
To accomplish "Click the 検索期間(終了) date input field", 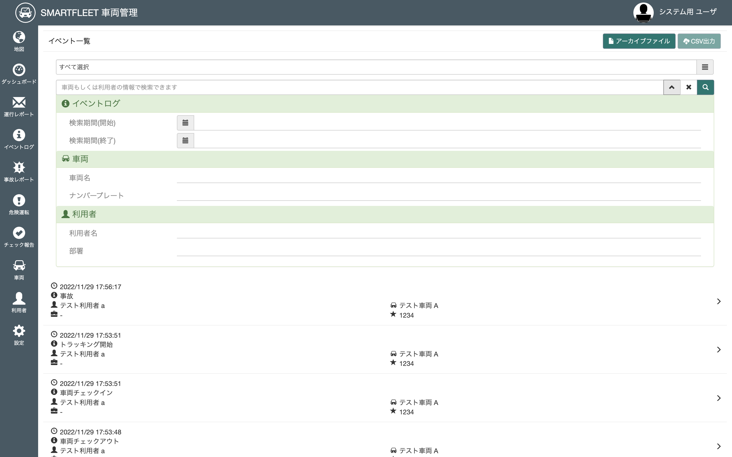I will pyautogui.click(x=447, y=141).
